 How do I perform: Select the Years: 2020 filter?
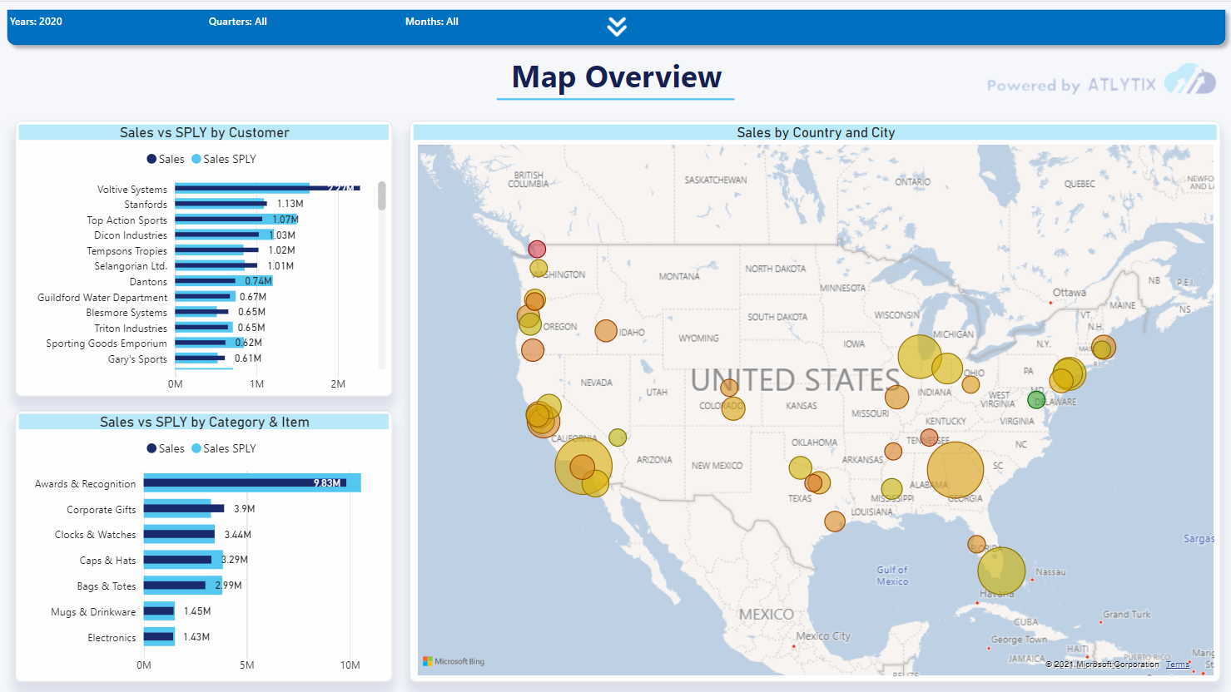pos(36,22)
